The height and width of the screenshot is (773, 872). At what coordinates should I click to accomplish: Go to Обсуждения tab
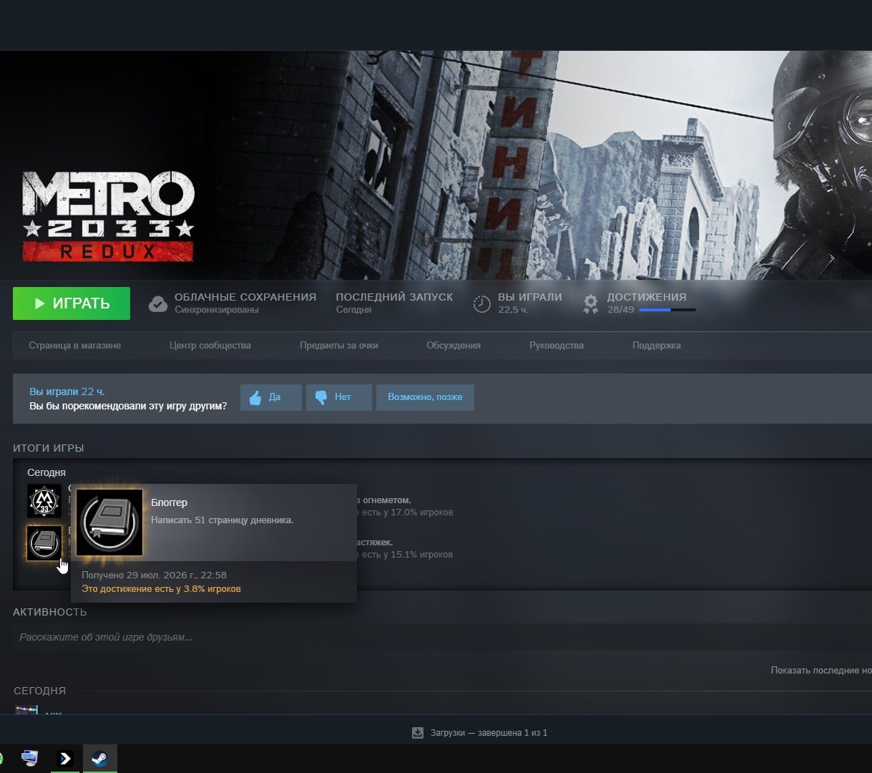(454, 345)
